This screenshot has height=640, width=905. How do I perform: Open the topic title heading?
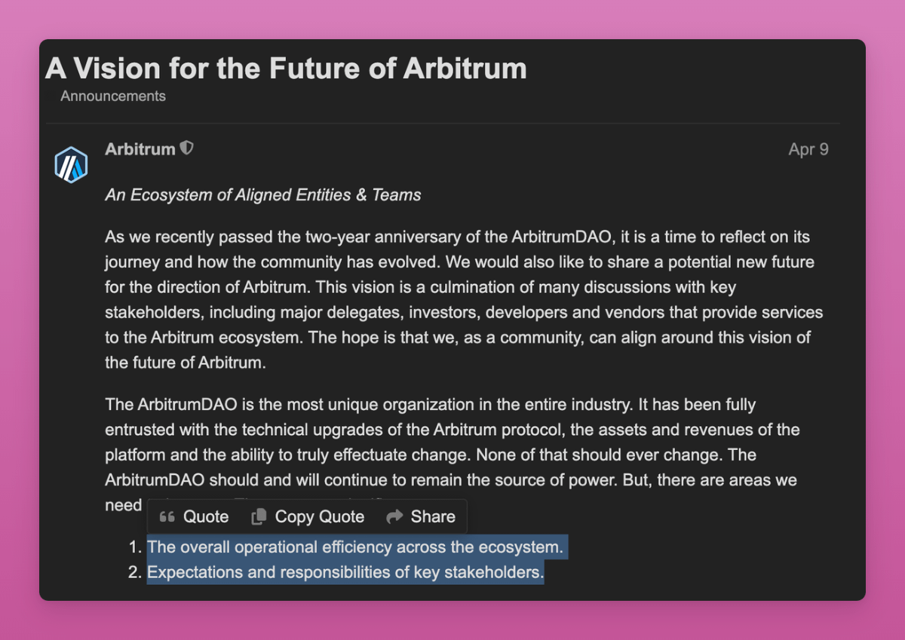[286, 69]
